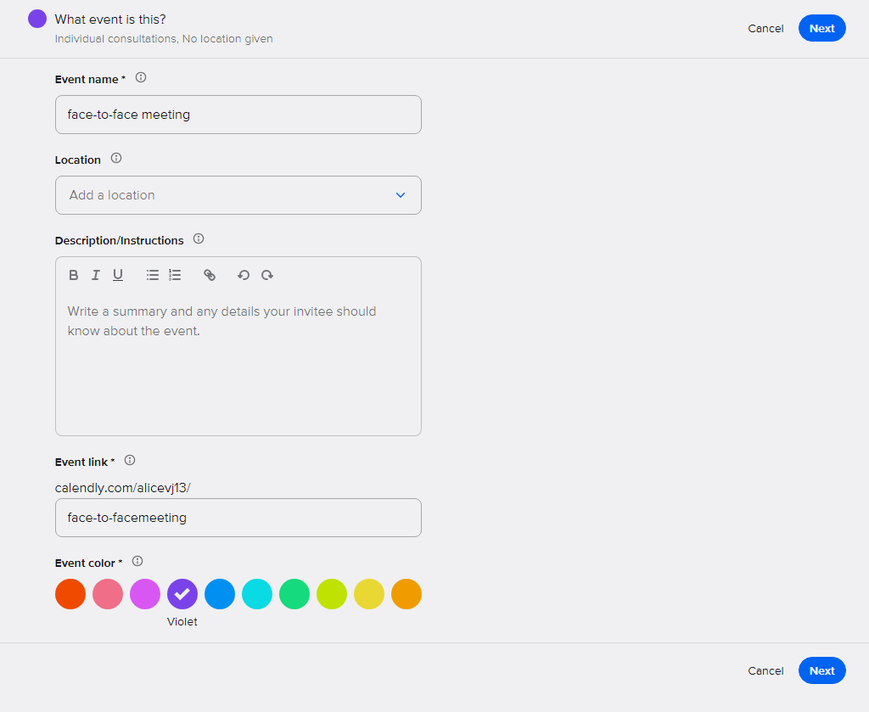The width and height of the screenshot is (869, 712).
Task: Select the checked Violet color swatch
Action: [182, 594]
